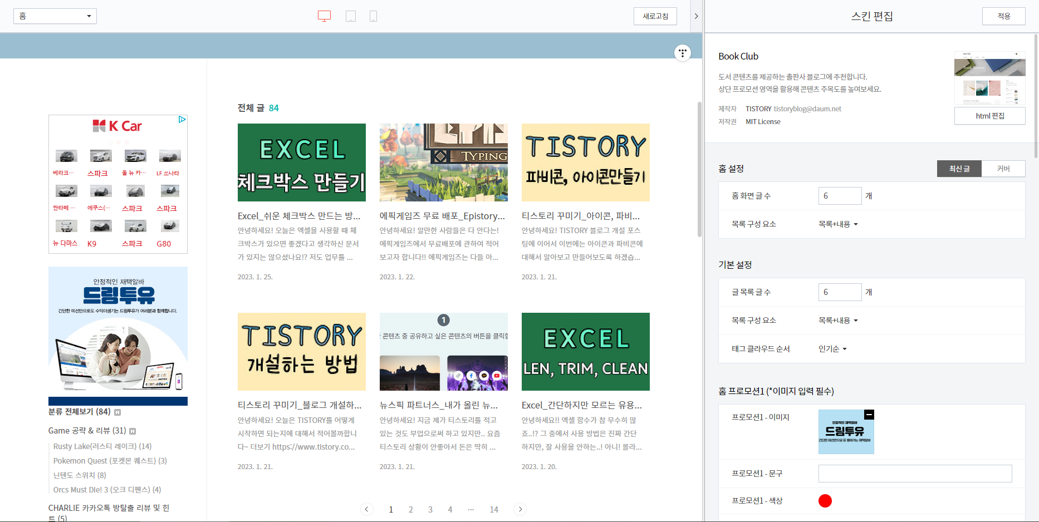Select the 최신글 home tab
The width and height of the screenshot is (1039, 522).
click(x=959, y=169)
